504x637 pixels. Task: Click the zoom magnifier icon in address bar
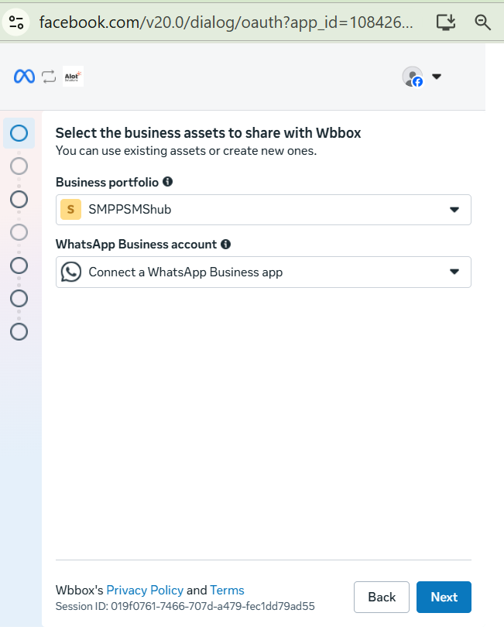tap(482, 22)
